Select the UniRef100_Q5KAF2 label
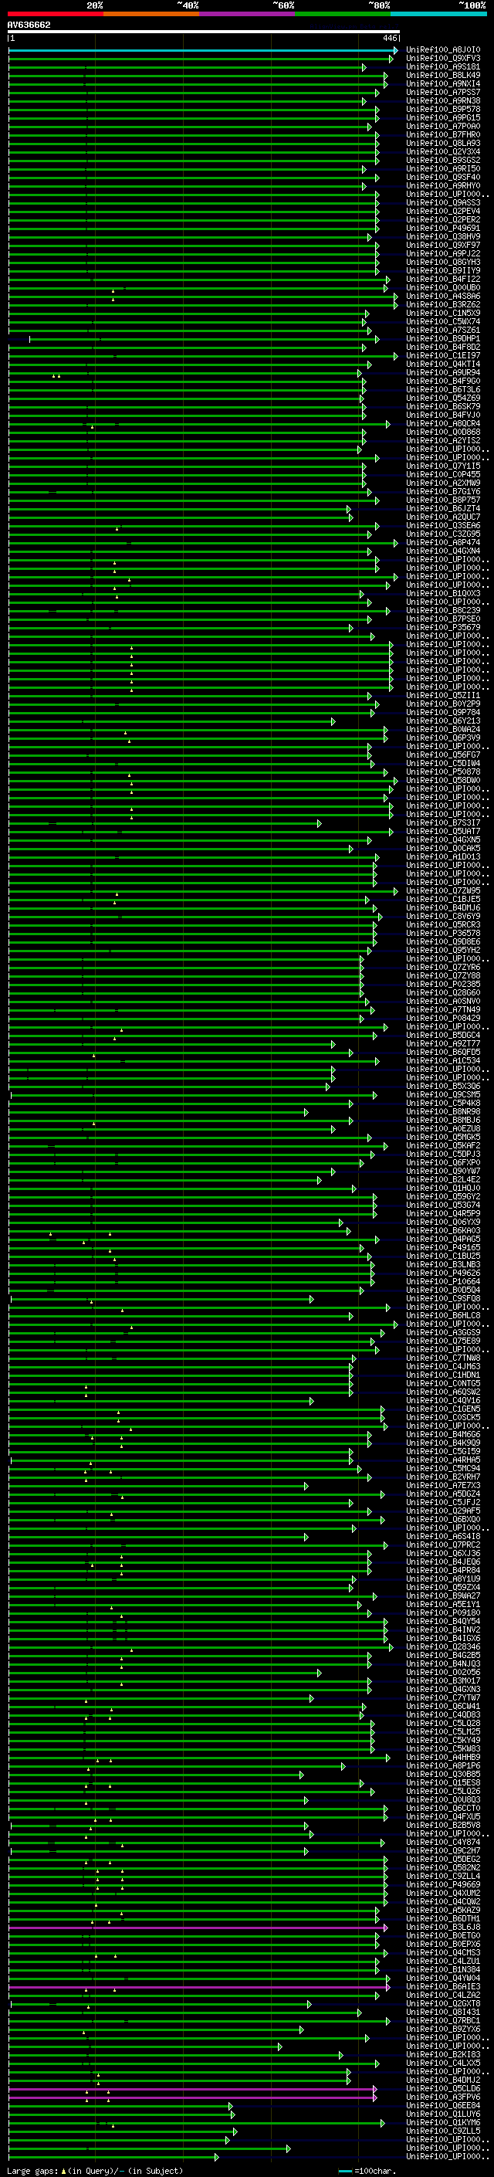494x2177 pixels. tap(443, 1146)
